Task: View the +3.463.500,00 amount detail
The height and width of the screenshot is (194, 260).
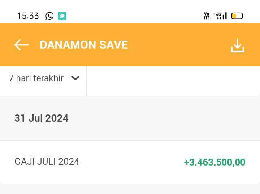Action: pos(214,162)
